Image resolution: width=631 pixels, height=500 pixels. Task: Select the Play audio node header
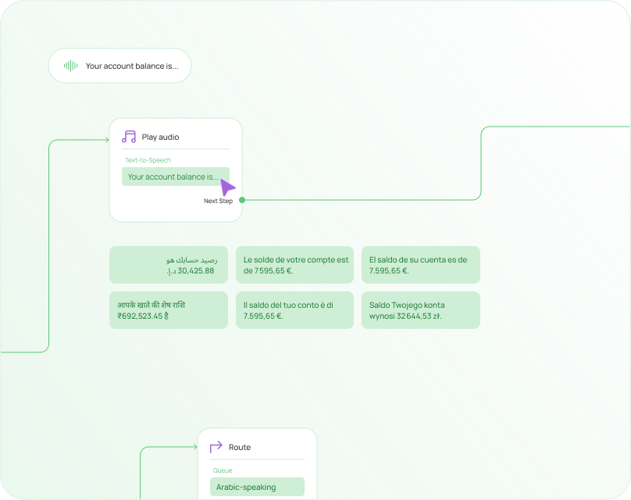tap(159, 137)
